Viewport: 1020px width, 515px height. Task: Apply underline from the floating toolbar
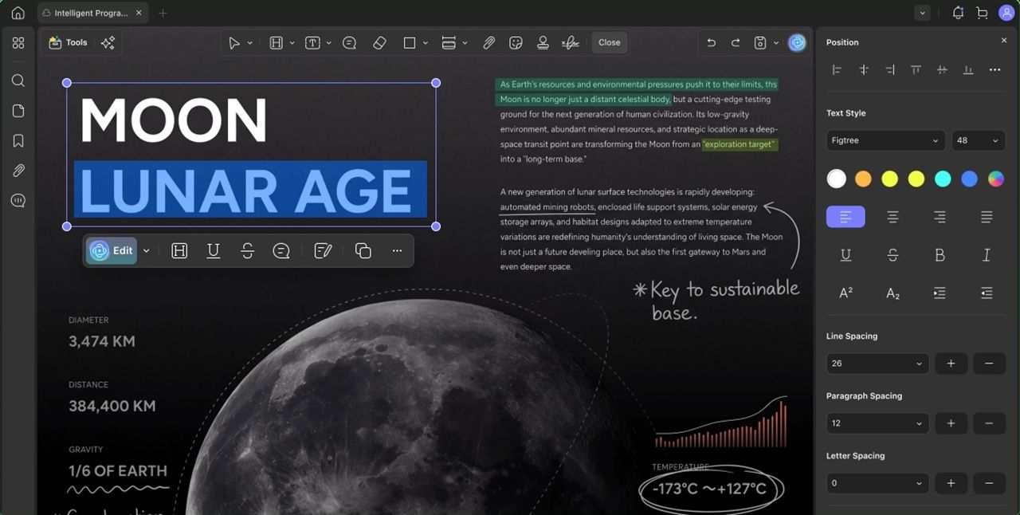coord(214,251)
